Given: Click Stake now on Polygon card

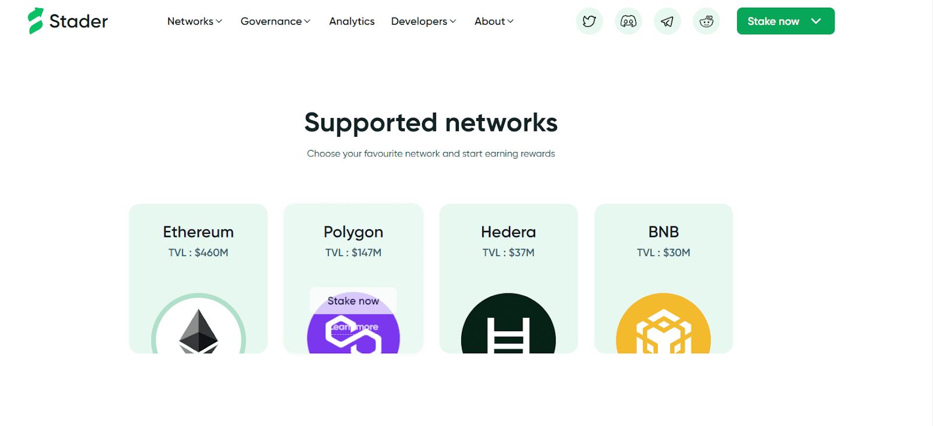Looking at the screenshot, I should pos(353,301).
